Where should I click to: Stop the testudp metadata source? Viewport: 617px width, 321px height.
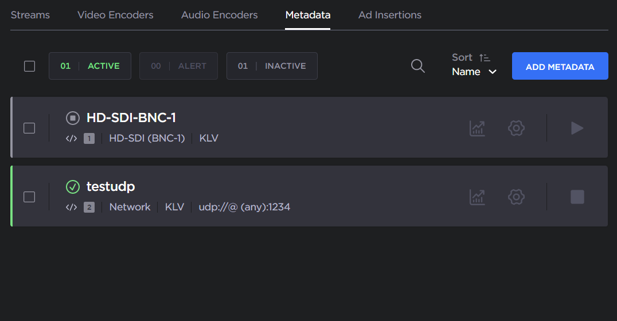(x=577, y=197)
